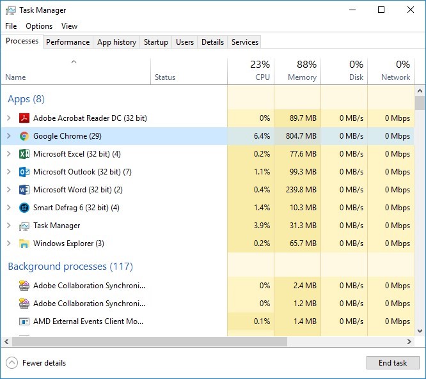Select the Processes tab
Viewport: 426px width, 379px height.
click(22, 41)
